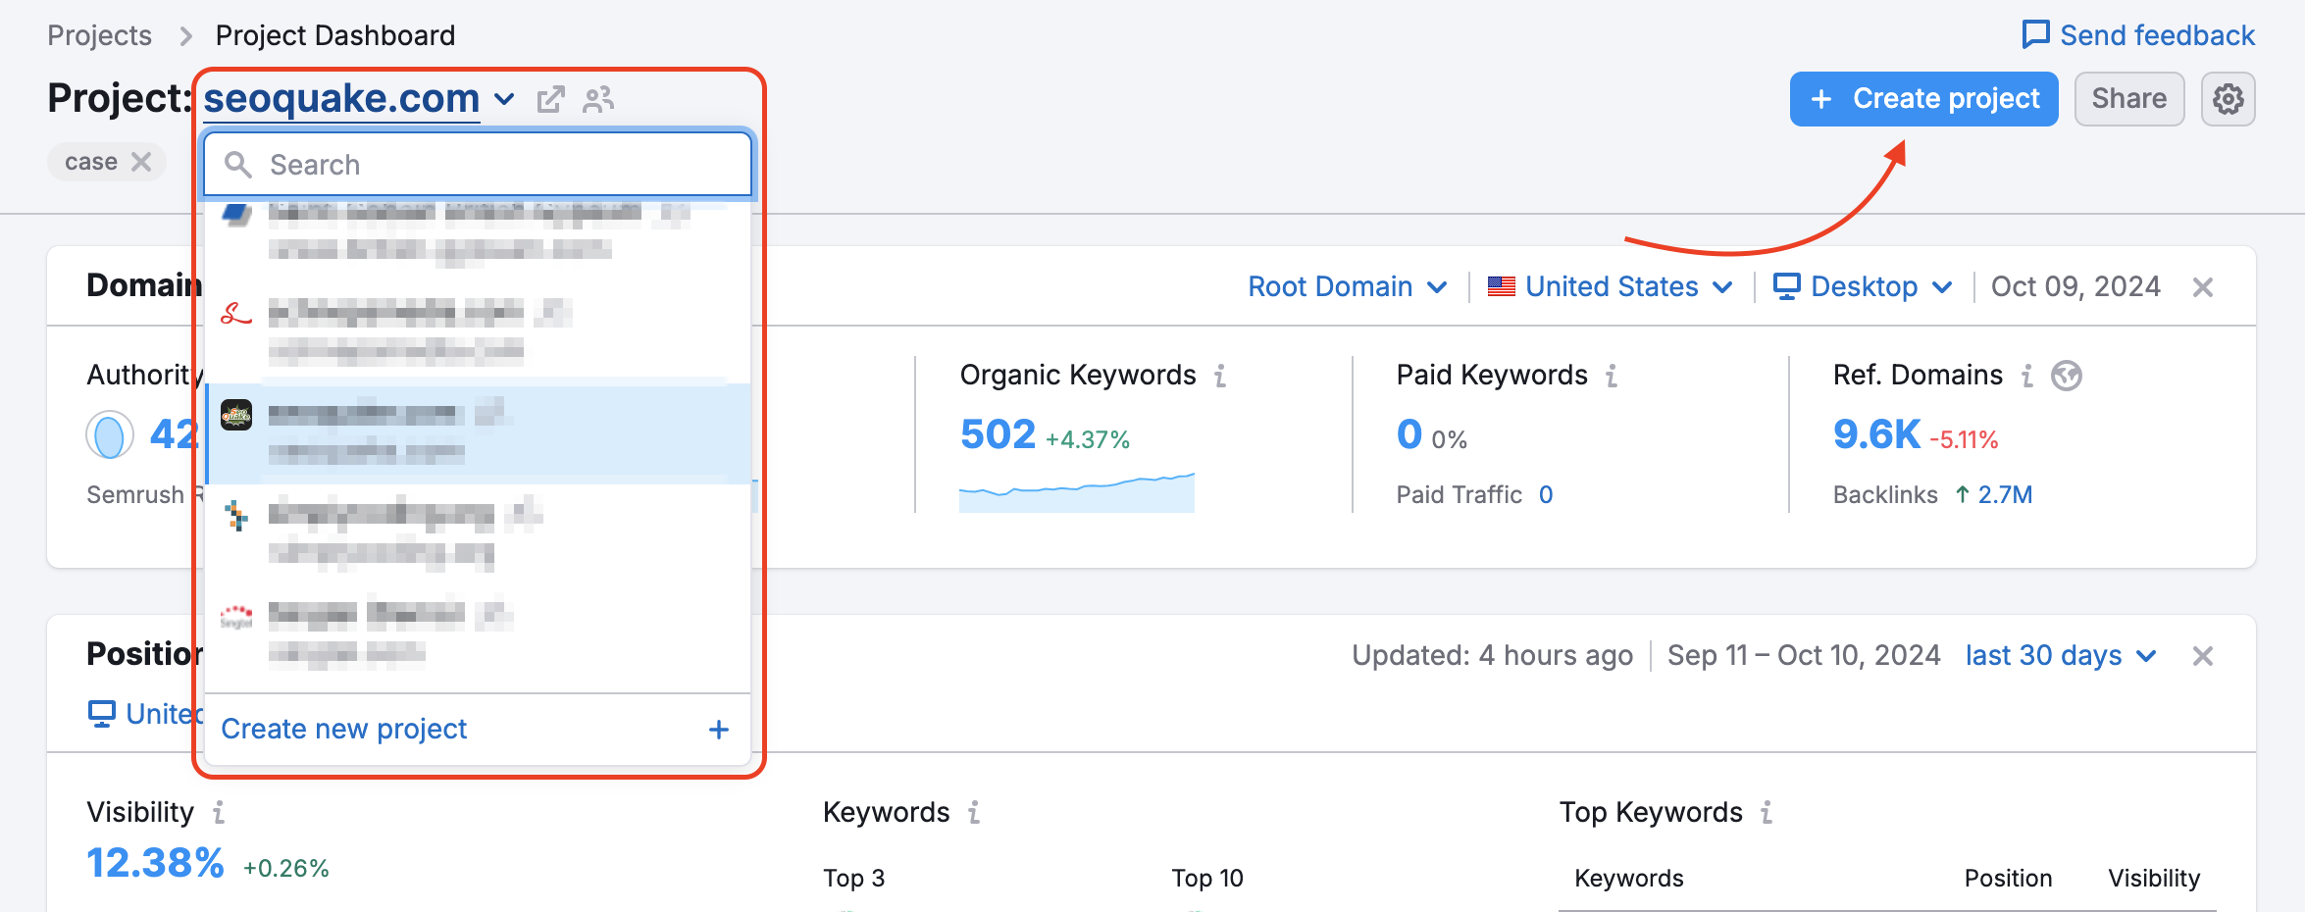
Task: Open the Paid Keywords 0 value
Action: (1409, 434)
